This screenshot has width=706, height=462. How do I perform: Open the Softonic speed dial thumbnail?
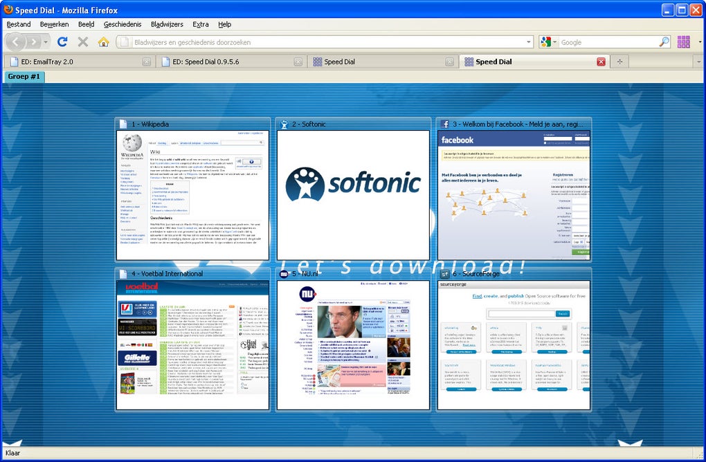click(353, 195)
